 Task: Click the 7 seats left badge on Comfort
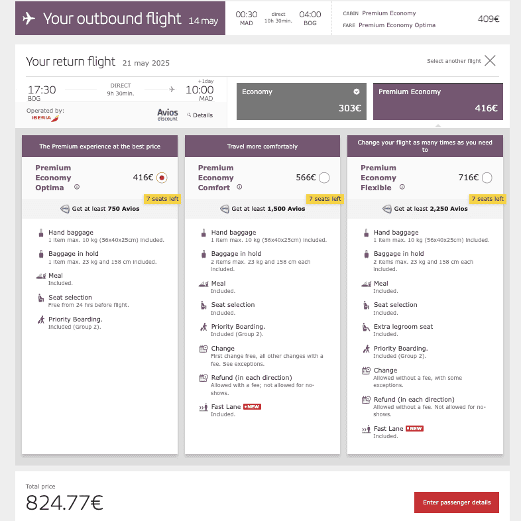[x=324, y=199]
